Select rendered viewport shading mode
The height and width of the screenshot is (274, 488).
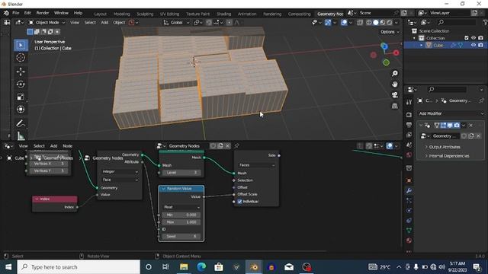pyautogui.click(x=390, y=22)
